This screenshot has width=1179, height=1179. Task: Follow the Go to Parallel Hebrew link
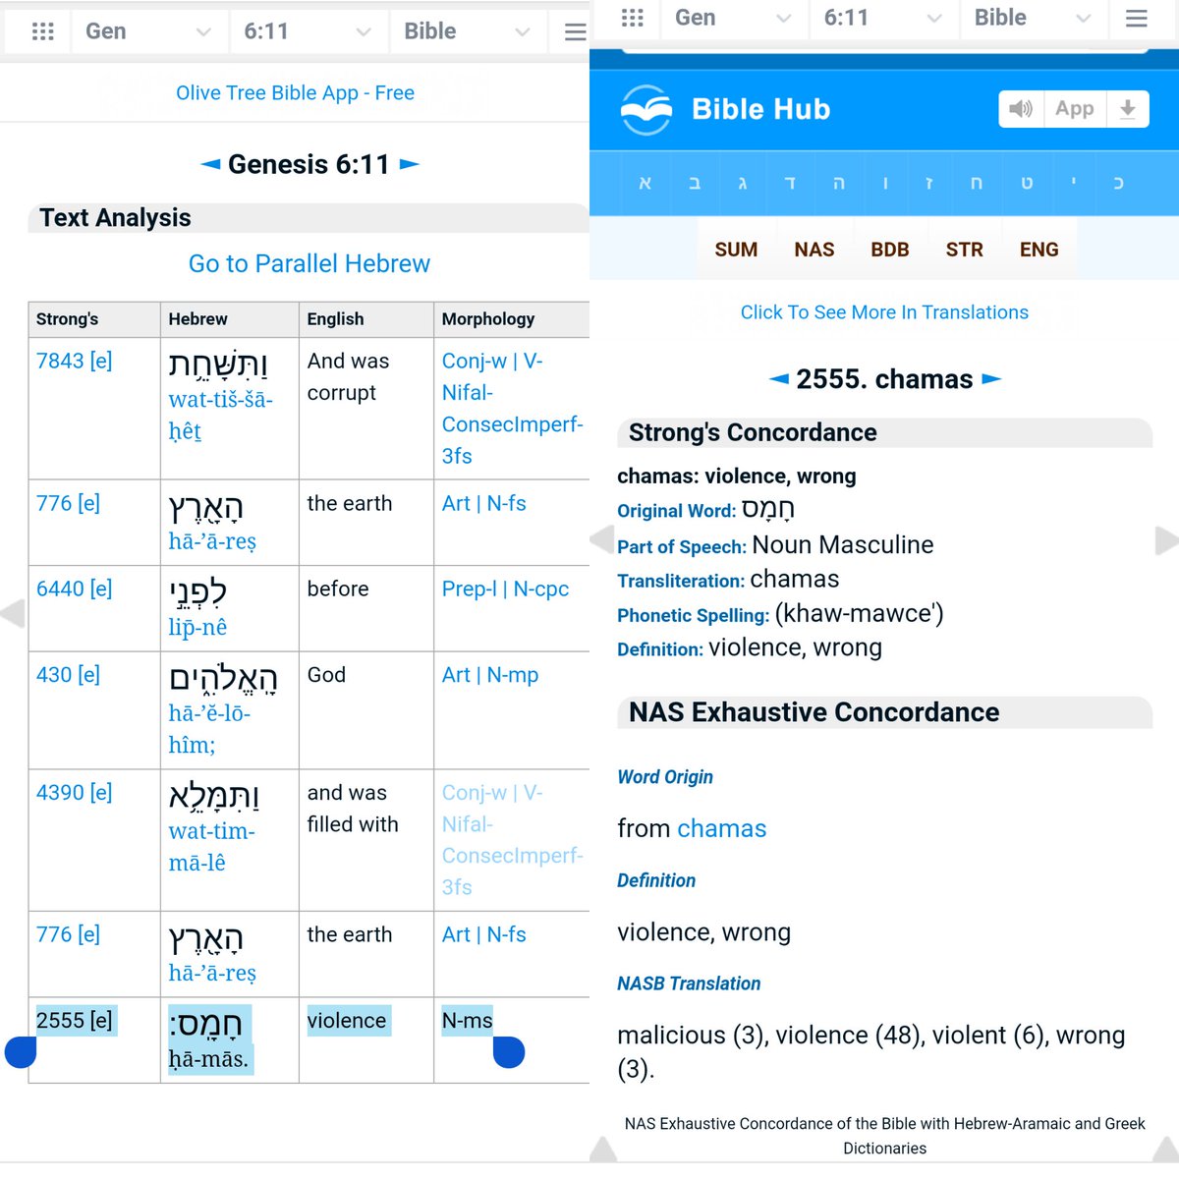point(309,263)
